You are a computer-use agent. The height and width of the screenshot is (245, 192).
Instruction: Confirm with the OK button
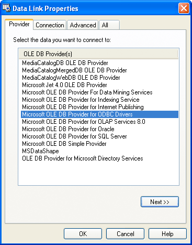(x=83, y=234)
